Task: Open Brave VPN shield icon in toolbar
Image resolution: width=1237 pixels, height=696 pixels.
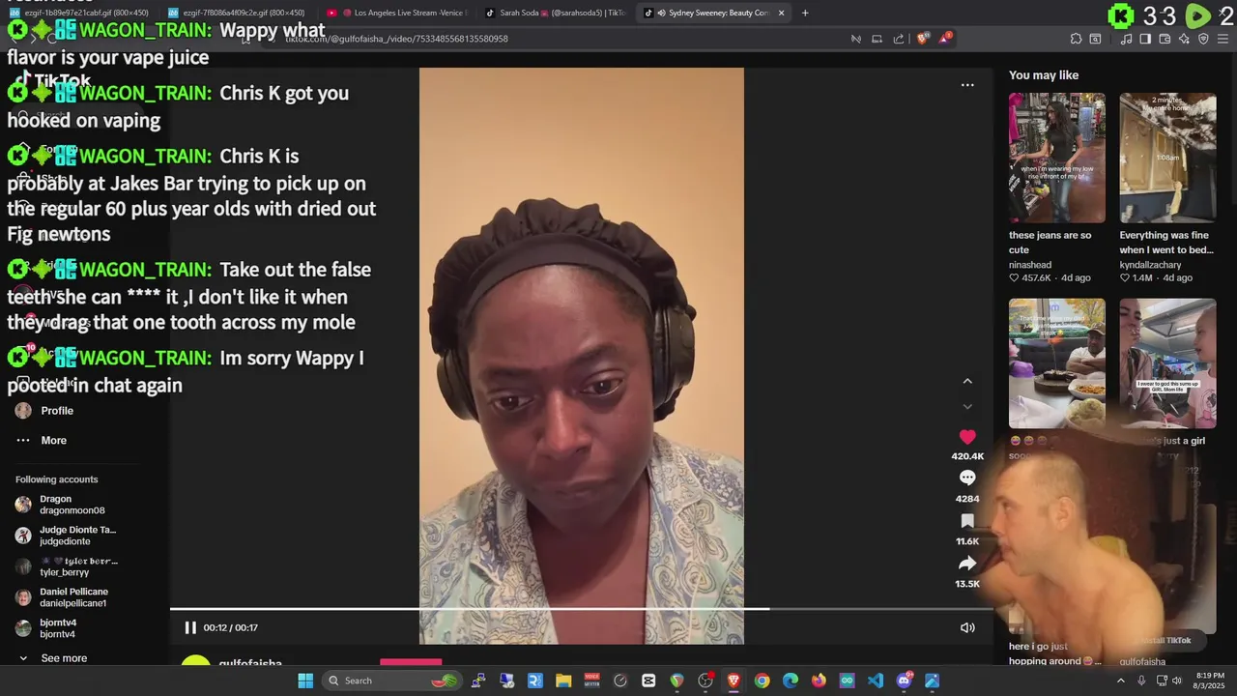Action: pyautogui.click(x=1203, y=39)
